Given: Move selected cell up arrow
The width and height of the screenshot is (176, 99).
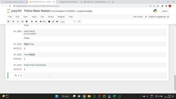Looking at the screenshot, I should pos(32,21).
